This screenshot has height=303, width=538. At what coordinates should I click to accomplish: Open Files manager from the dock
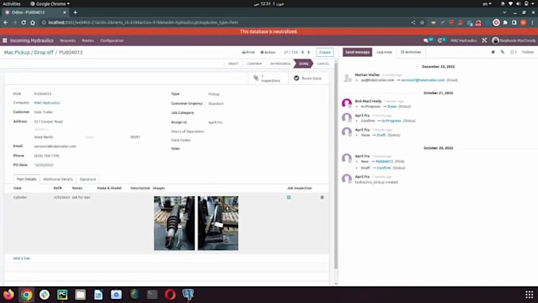[80, 294]
